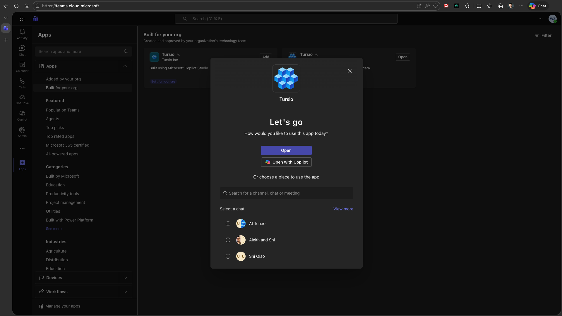The image size is (562, 316).
Task: Select the Chat icon in the left rail
Action: pyautogui.click(x=22, y=50)
